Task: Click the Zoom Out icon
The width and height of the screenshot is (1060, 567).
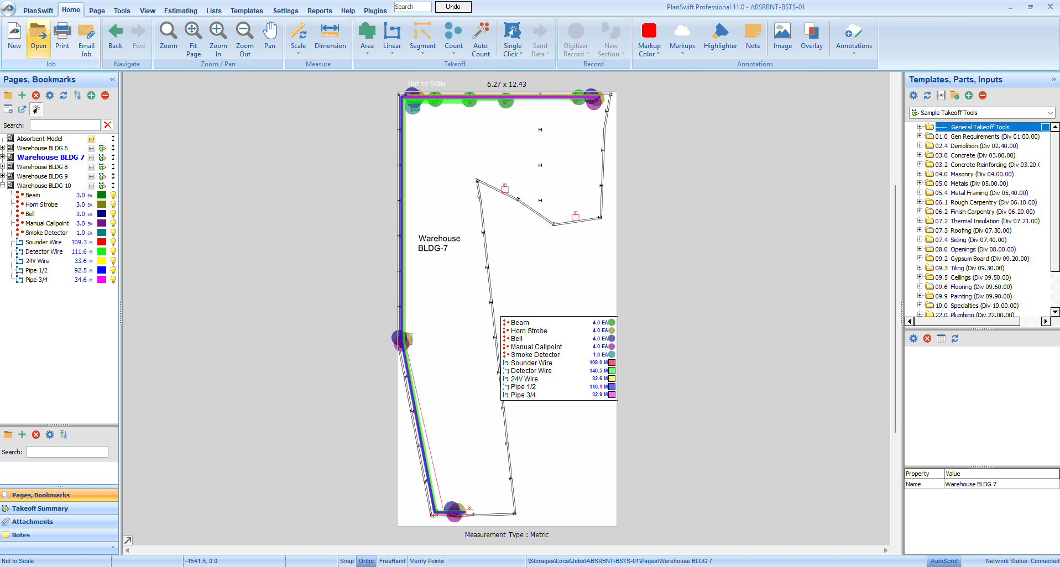Action: pyautogui.click(x=245, y=40)
